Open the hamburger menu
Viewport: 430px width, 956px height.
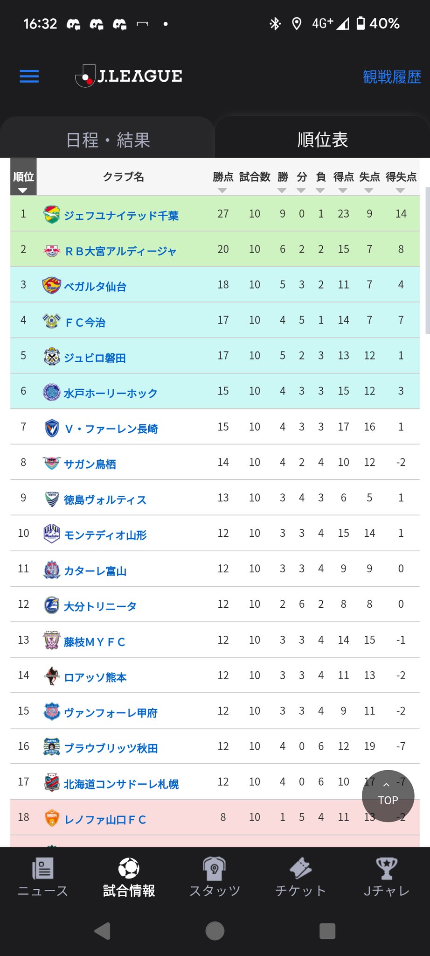coord(29,76)
